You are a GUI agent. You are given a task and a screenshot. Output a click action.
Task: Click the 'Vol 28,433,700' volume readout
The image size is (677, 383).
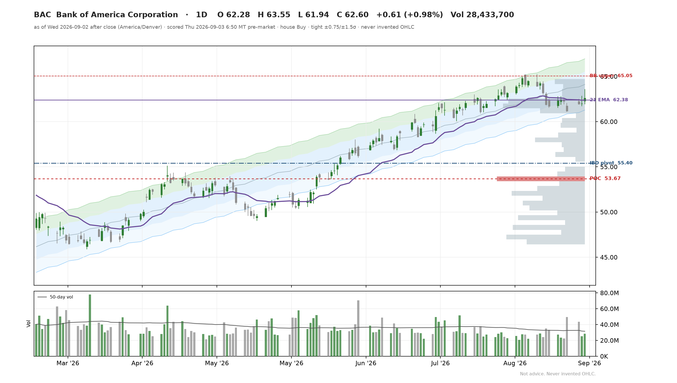click(482, 15)
